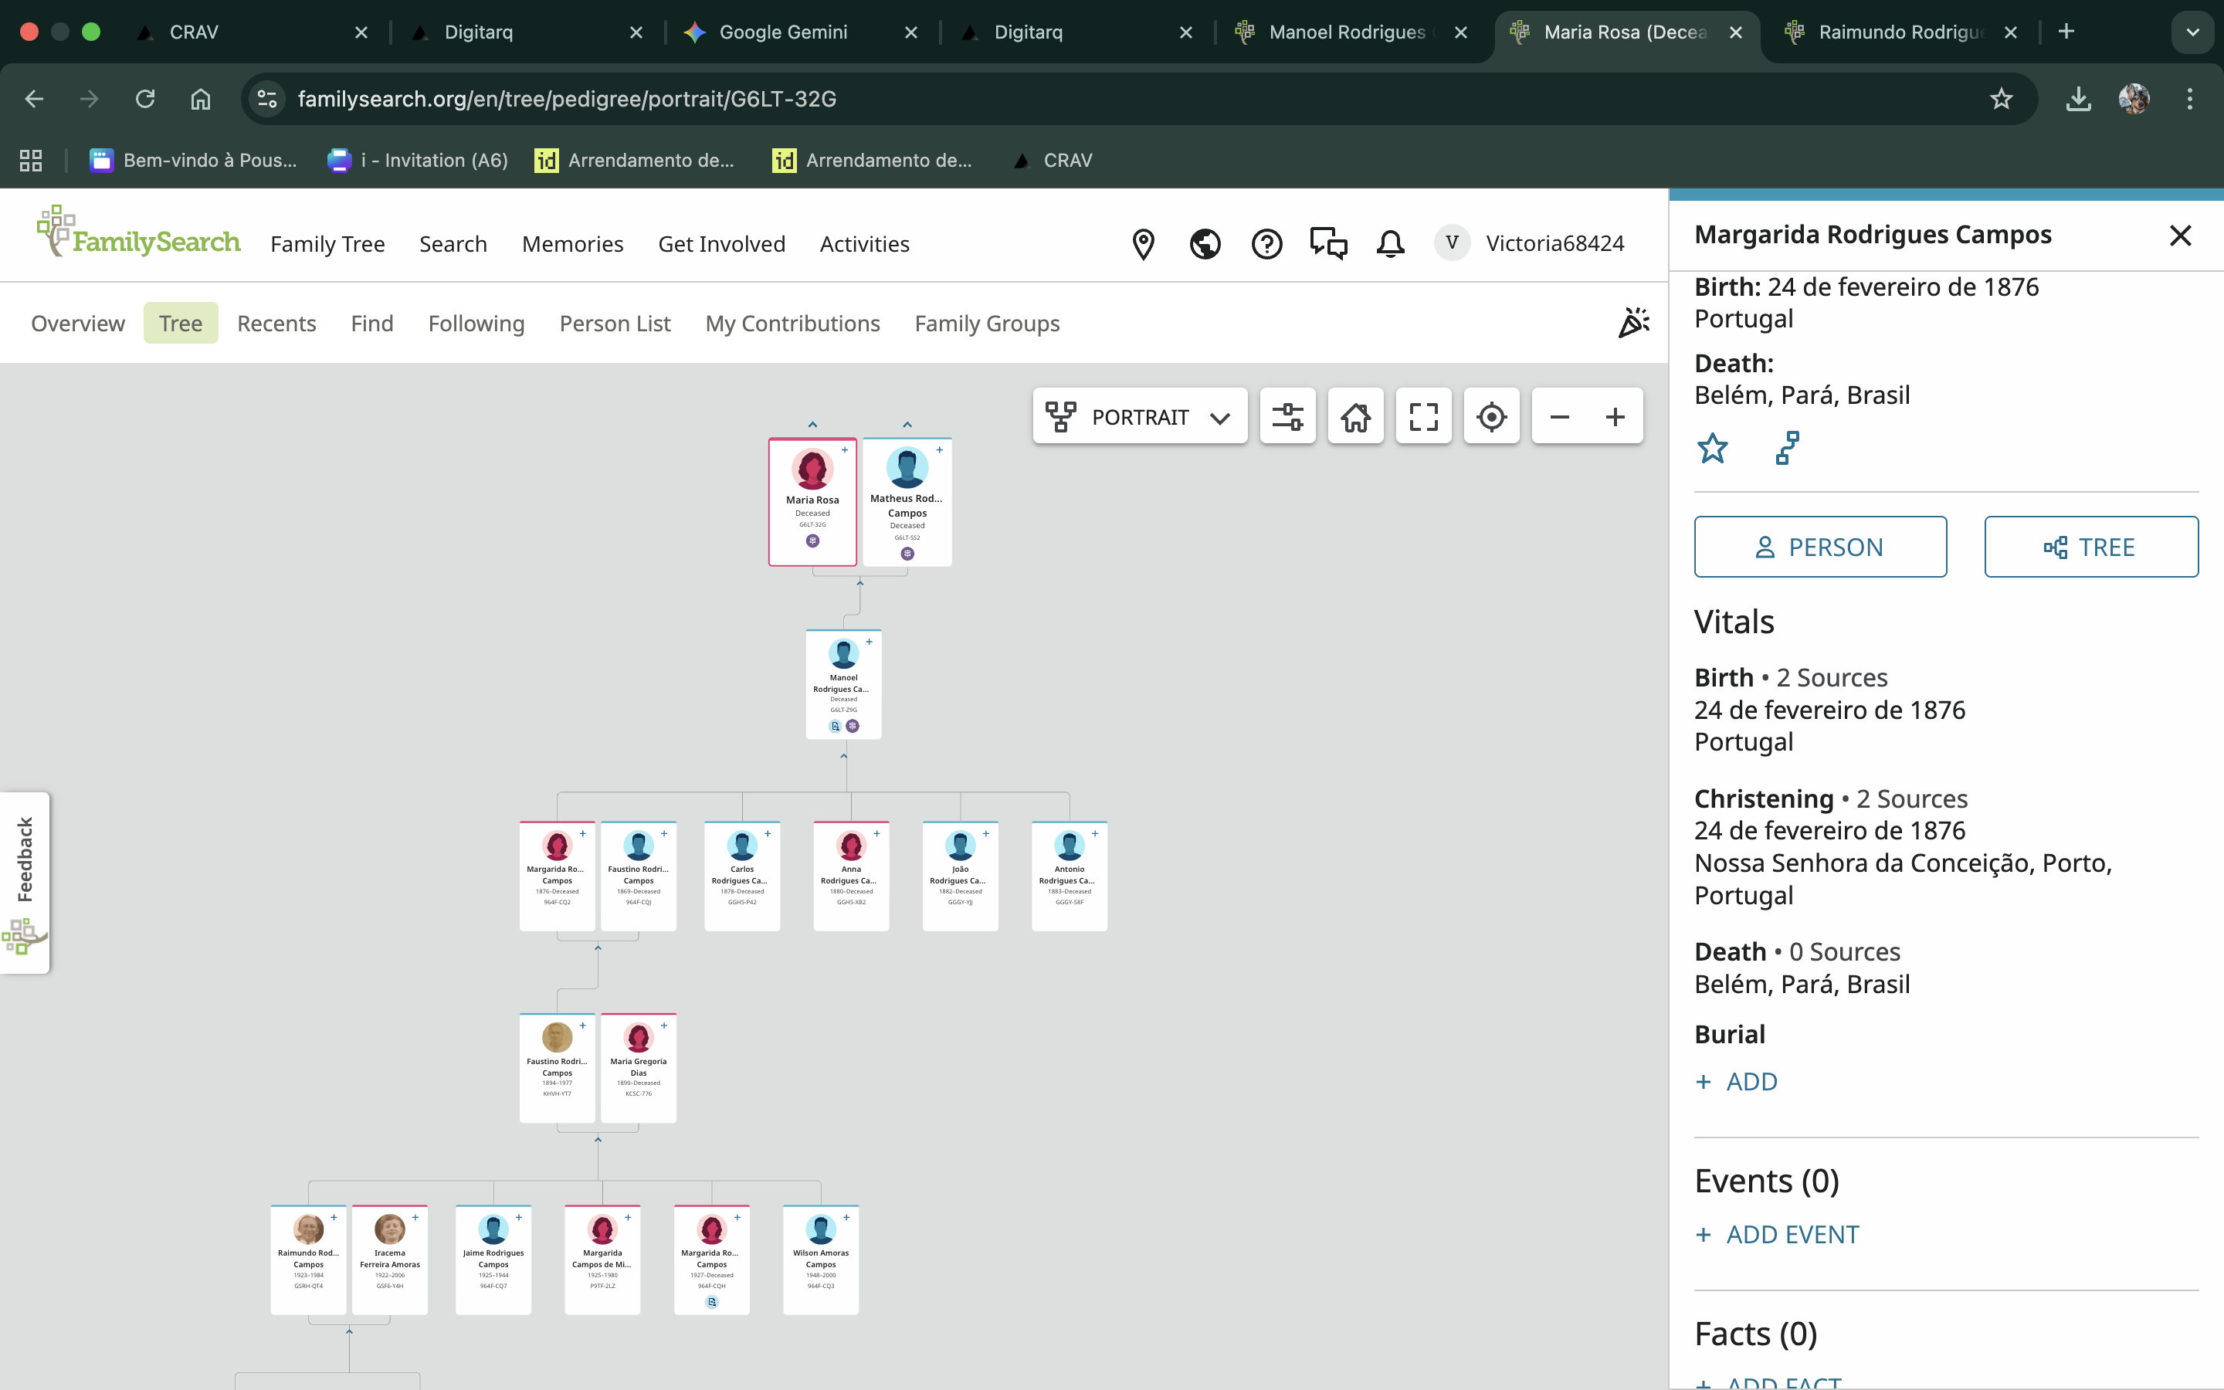Click the tree options sliders icon
This screenshot has height=1390, width=2224.
coord(1287,416)
